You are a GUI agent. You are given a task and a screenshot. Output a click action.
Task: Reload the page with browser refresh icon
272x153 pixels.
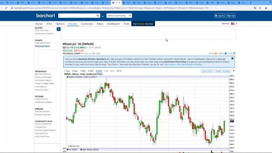[x=6, y=8]
